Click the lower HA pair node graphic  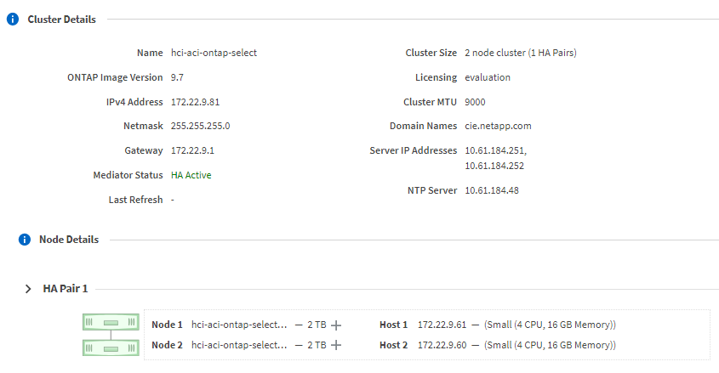[111, 347]
